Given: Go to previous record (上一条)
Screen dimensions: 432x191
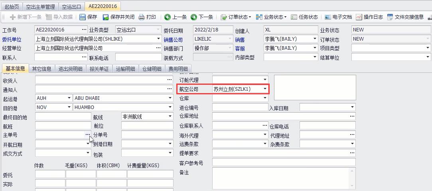Looking at the screenshot, I should (x=168, y=17).
